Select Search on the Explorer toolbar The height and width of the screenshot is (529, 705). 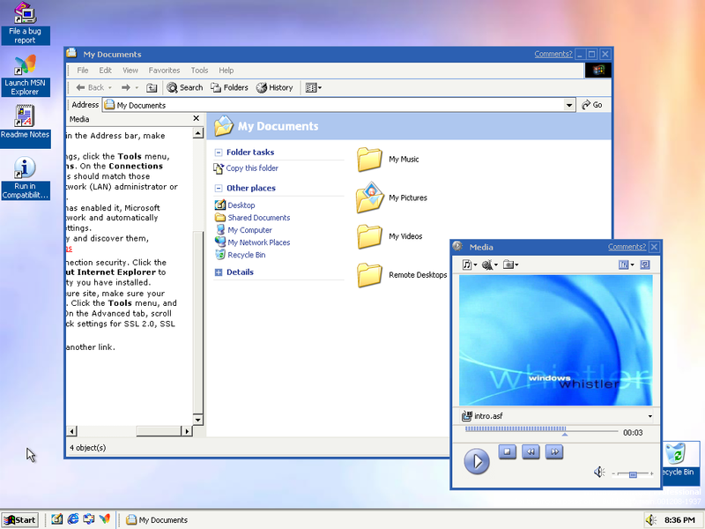click(x=184, y=87)
